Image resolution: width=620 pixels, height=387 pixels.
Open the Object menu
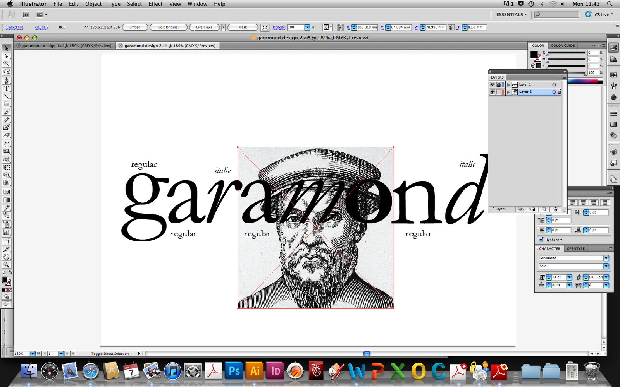coord(93,4)
